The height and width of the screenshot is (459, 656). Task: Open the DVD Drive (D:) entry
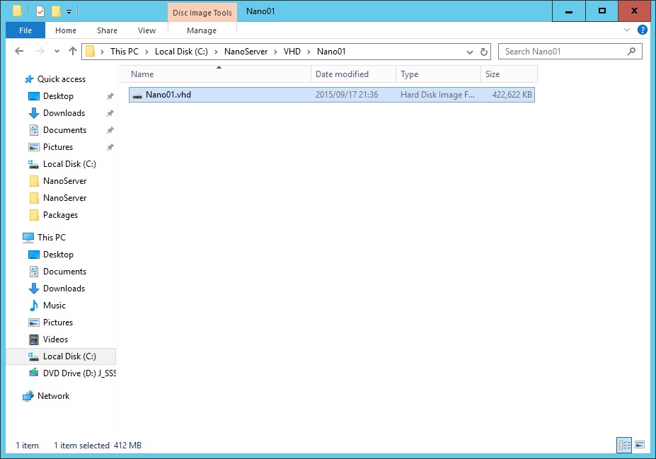click(x=79, y=373)
